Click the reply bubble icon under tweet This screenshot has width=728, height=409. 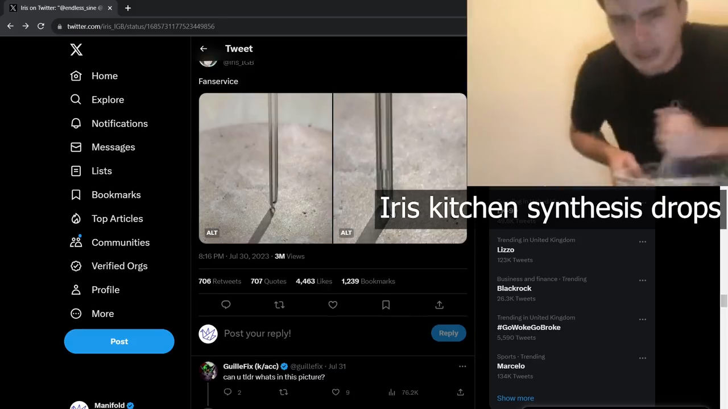(226, 305)
